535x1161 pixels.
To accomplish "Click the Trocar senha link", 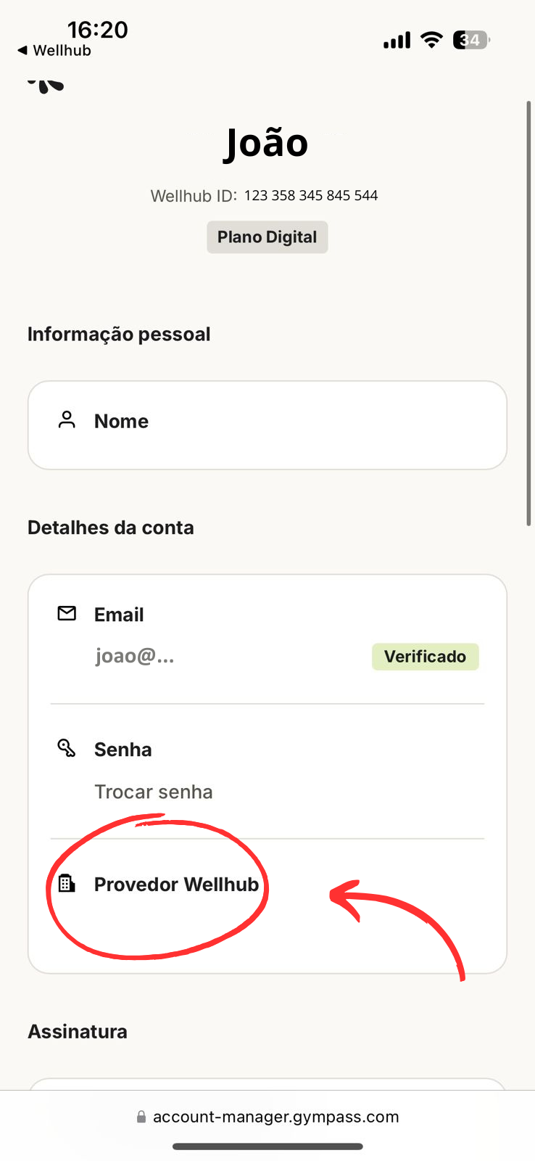I will tap(154, 792).
